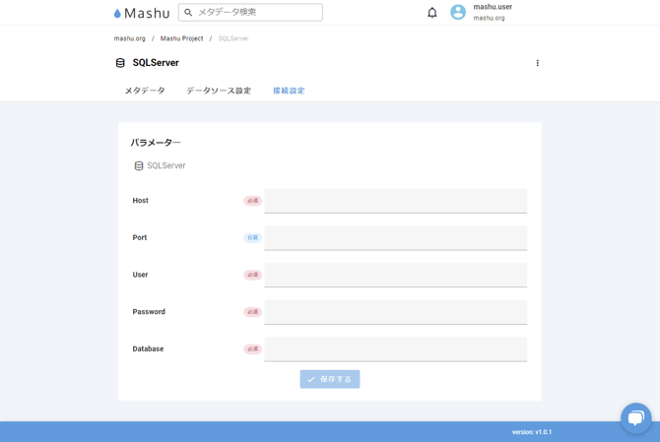Open the three-dot more options menu
Screen dimensions: 660x442
pos(537,63)
